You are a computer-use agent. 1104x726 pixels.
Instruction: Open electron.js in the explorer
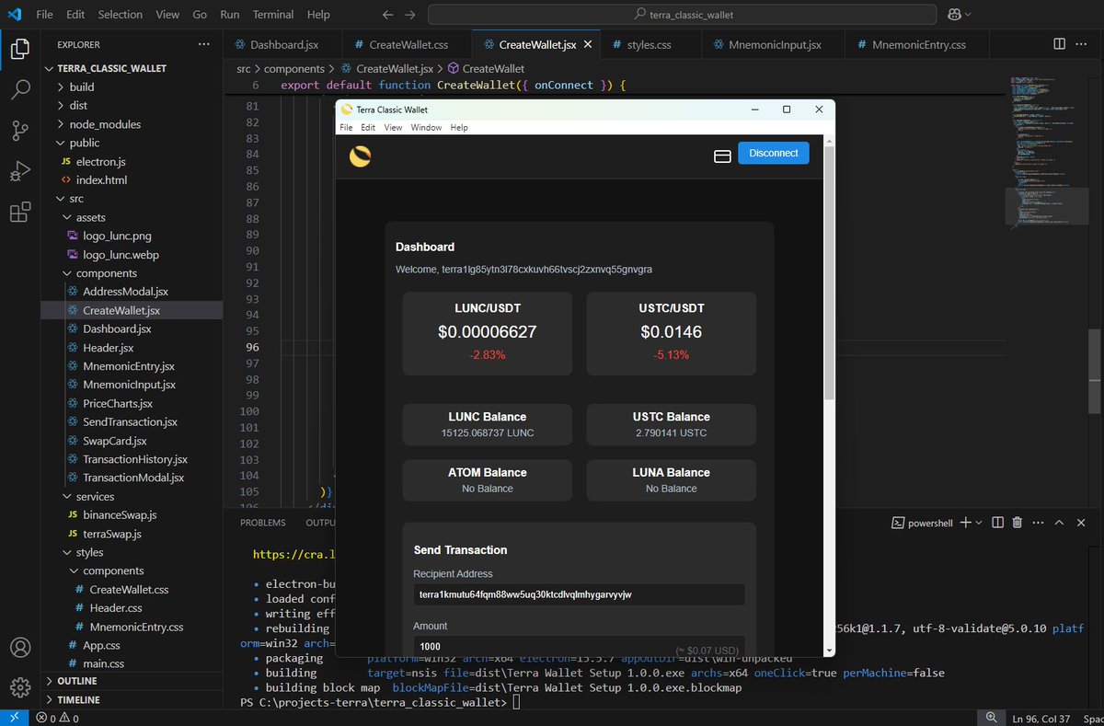coord(100,161)
